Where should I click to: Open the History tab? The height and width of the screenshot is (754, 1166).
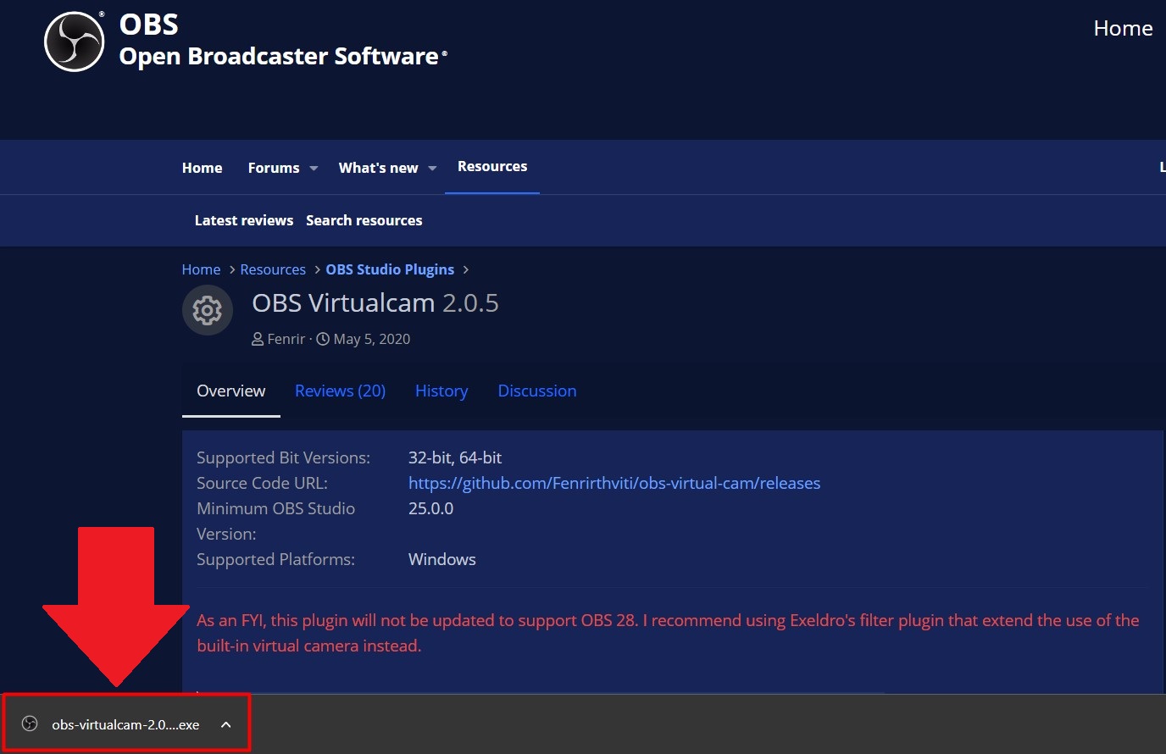pyautogui.click(x=441, y=391)
